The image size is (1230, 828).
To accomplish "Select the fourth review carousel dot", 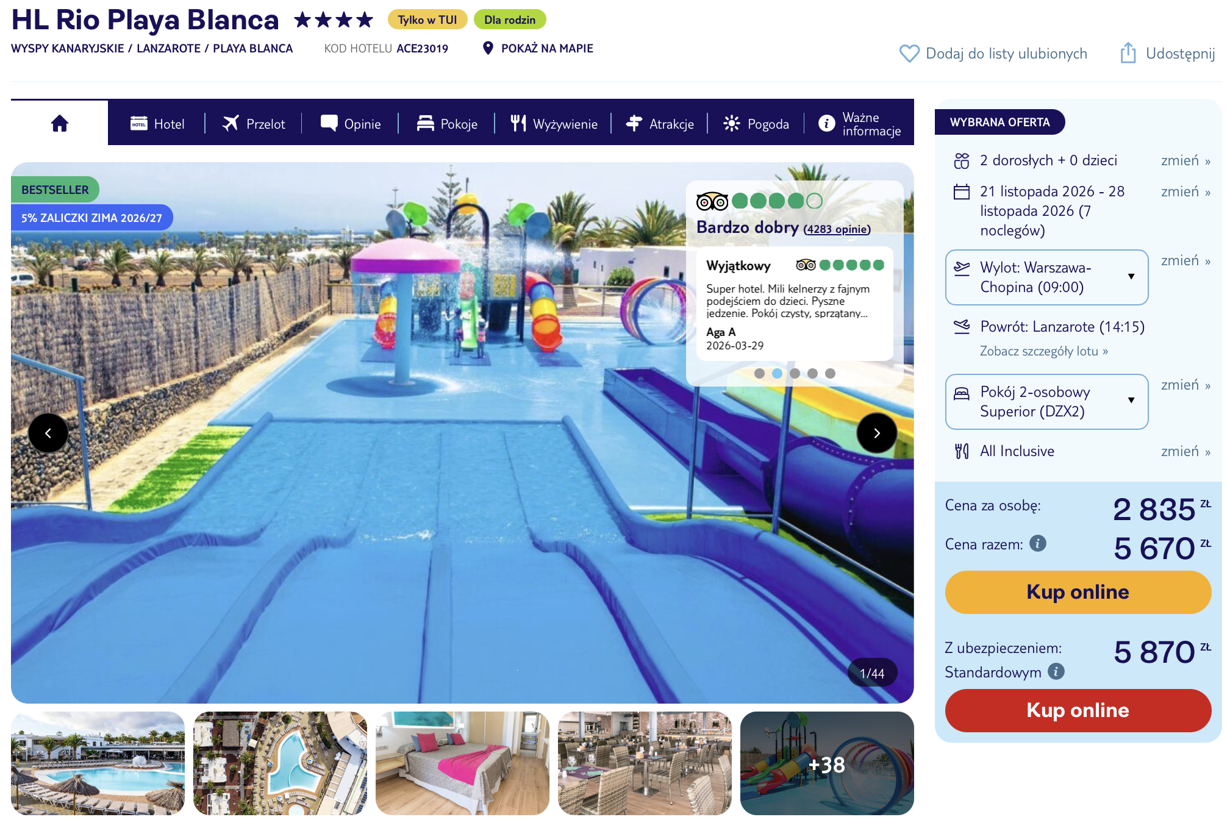I will [812, 373].
